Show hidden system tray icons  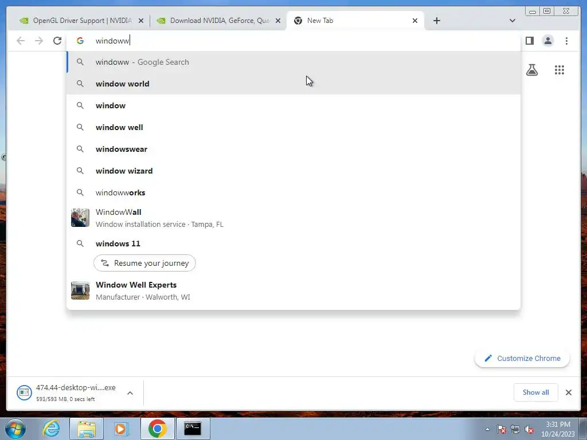click(x=487, y=430)
